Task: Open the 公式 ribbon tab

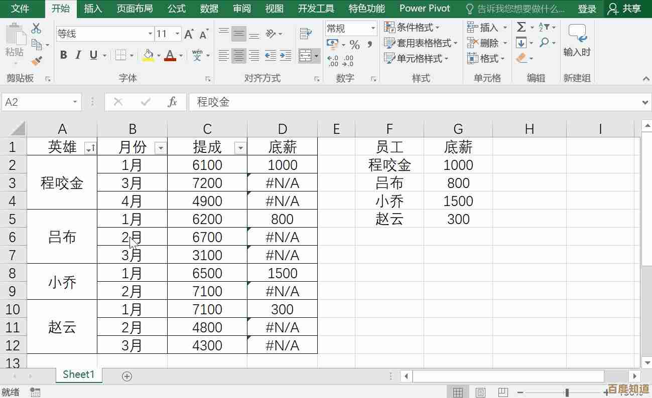Action: point(176,9)
